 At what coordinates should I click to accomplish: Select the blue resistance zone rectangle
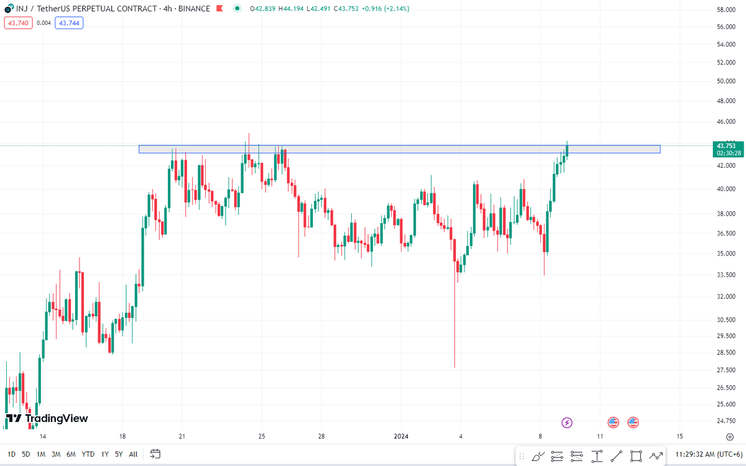[x=399, y=149]
